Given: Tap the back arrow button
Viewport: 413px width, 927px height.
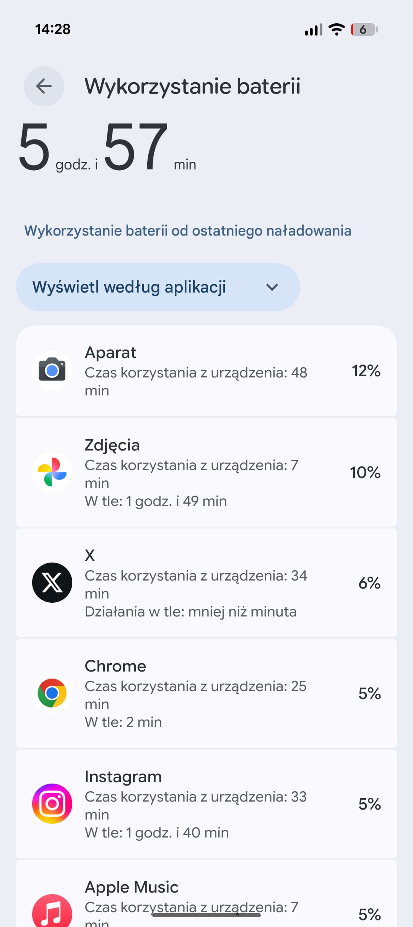Looking at the screenshot, I should click(x=44, y=86).
